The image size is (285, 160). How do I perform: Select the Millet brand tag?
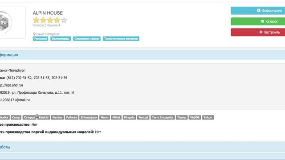116,117
